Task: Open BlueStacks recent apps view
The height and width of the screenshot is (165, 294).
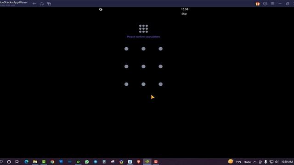Action: 49,4
